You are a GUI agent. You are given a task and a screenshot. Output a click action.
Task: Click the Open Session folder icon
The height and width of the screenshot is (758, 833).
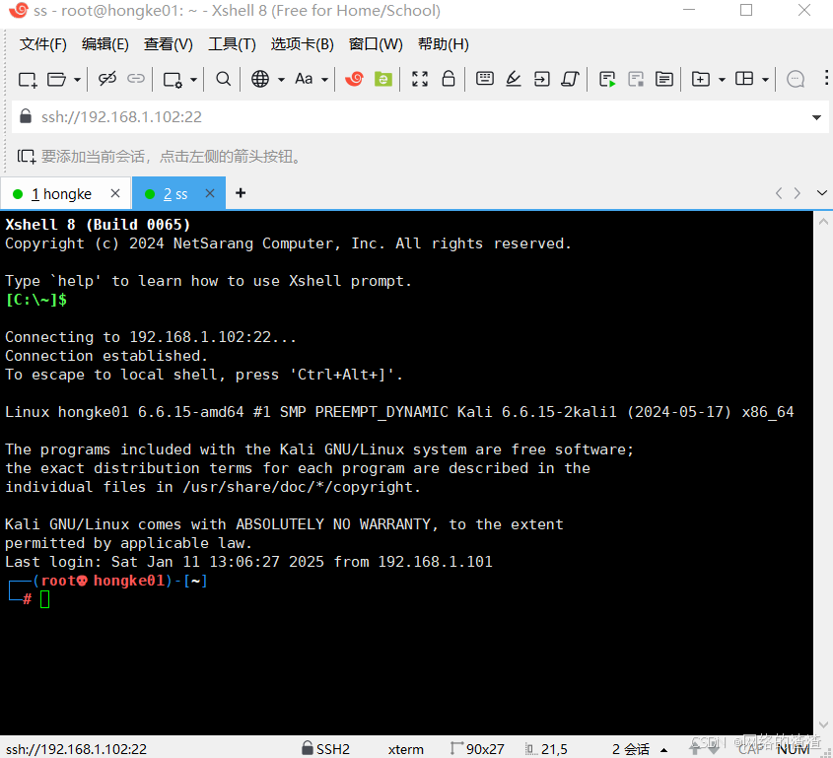pyautogui.click(x=56, y=80)
